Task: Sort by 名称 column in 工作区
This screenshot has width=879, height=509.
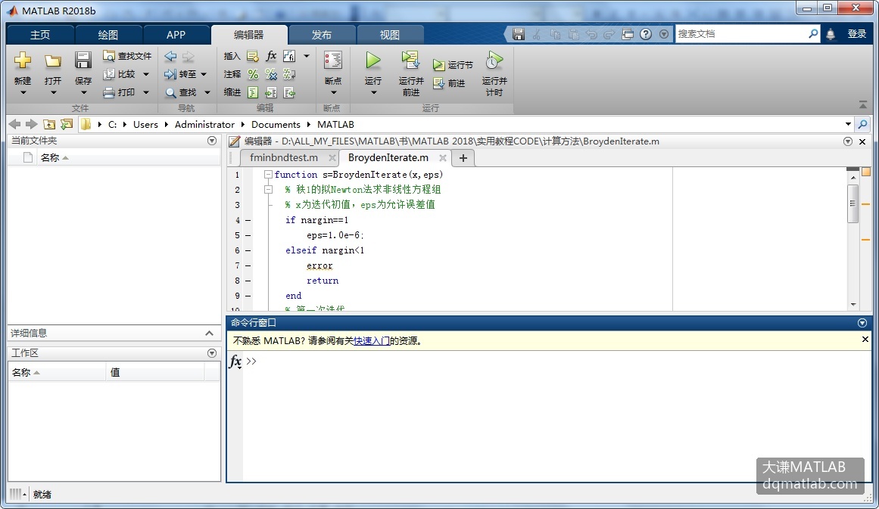Action: coord(57,372)
